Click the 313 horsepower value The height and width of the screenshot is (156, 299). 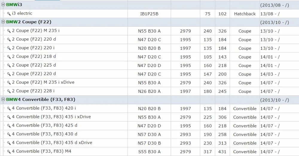(222, 143)
